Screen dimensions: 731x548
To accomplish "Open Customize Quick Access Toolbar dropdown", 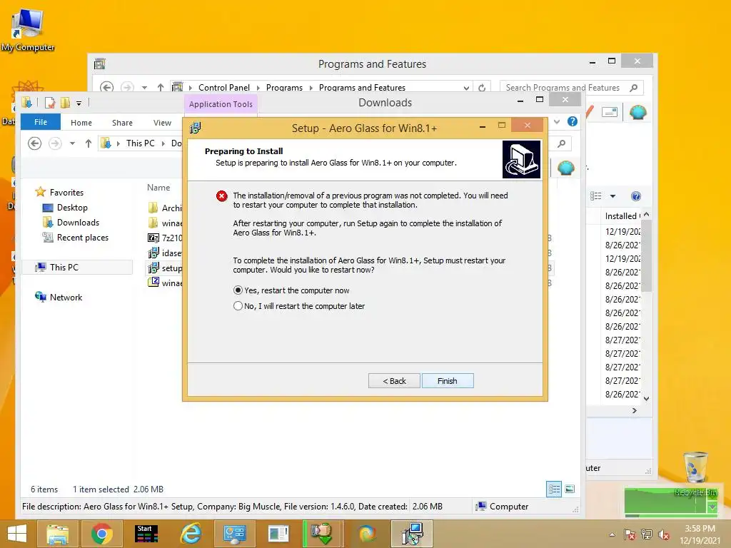I will 79,103.
